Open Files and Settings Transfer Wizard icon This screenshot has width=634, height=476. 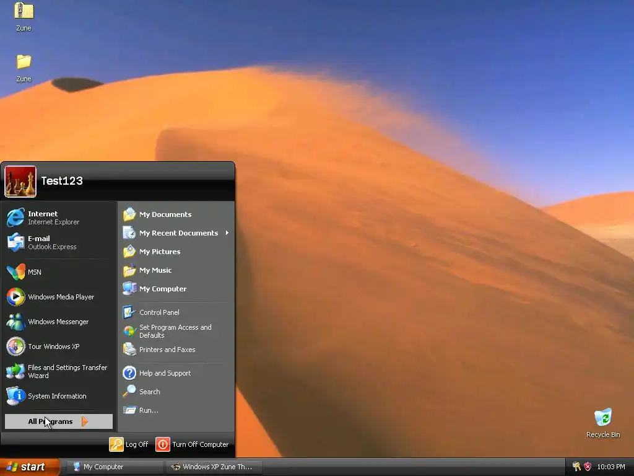(x=15, y=371)
